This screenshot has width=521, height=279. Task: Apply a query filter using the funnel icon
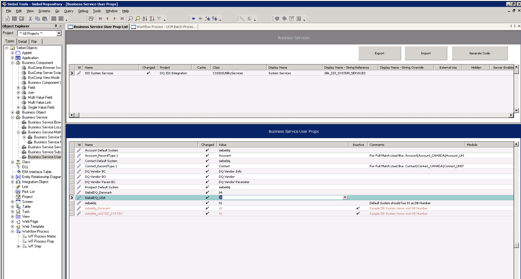[160, 19]
